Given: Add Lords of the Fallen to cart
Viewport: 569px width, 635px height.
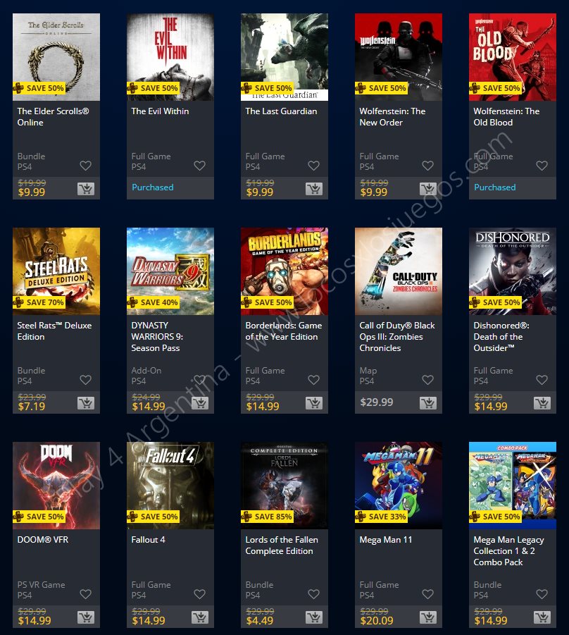Looking at the screenshot, I should coord(314,617).
